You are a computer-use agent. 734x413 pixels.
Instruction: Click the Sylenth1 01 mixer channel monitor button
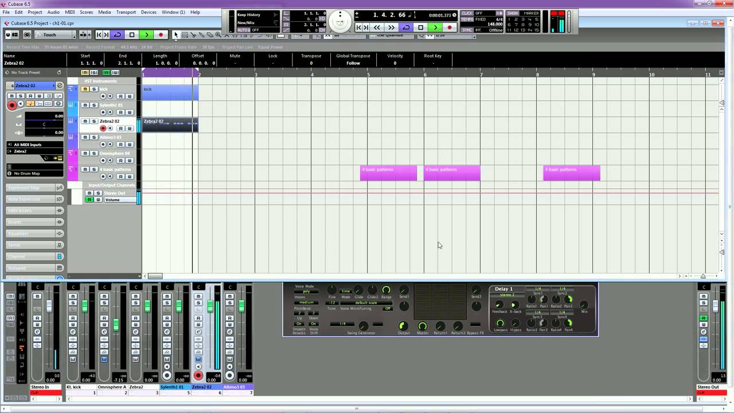(167, 367)
